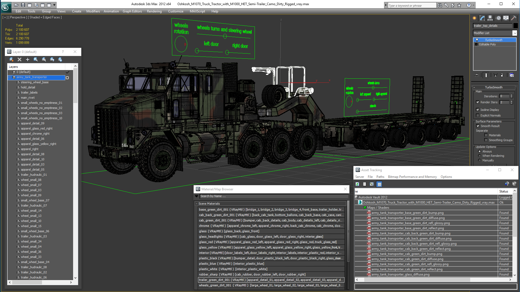Enable Separate by Materials checkbox
The height and width of the screenshot is (292, 520).
click(x=486, y=135)
